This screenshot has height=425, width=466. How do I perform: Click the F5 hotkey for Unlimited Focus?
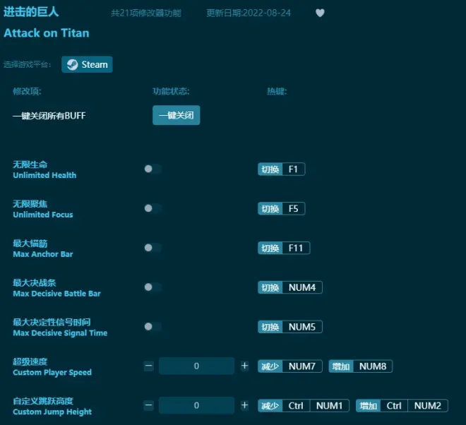tap(292, 209)
